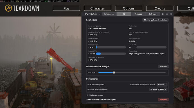
Task: Click Mostrar gráficos de histórico button
Action: 155,20
